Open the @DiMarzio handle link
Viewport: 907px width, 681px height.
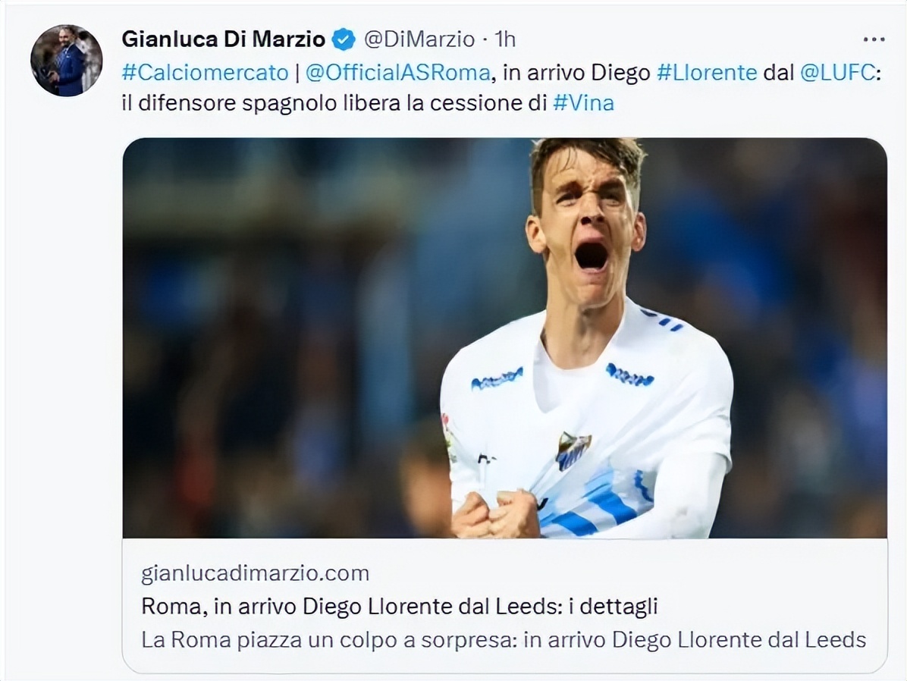tap(419, 39)
